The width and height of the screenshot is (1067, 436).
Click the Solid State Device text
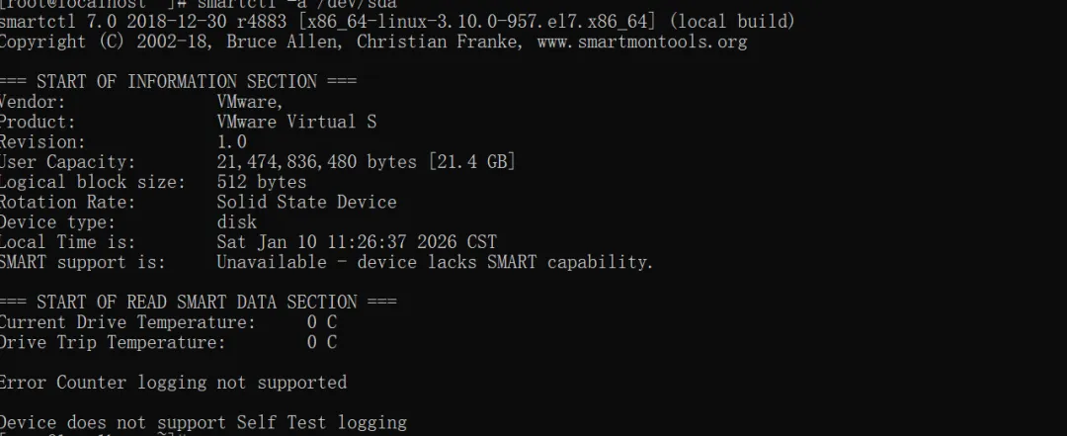click(x=306, y=202)
